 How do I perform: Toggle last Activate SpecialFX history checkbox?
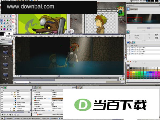[x=129, y=54]
